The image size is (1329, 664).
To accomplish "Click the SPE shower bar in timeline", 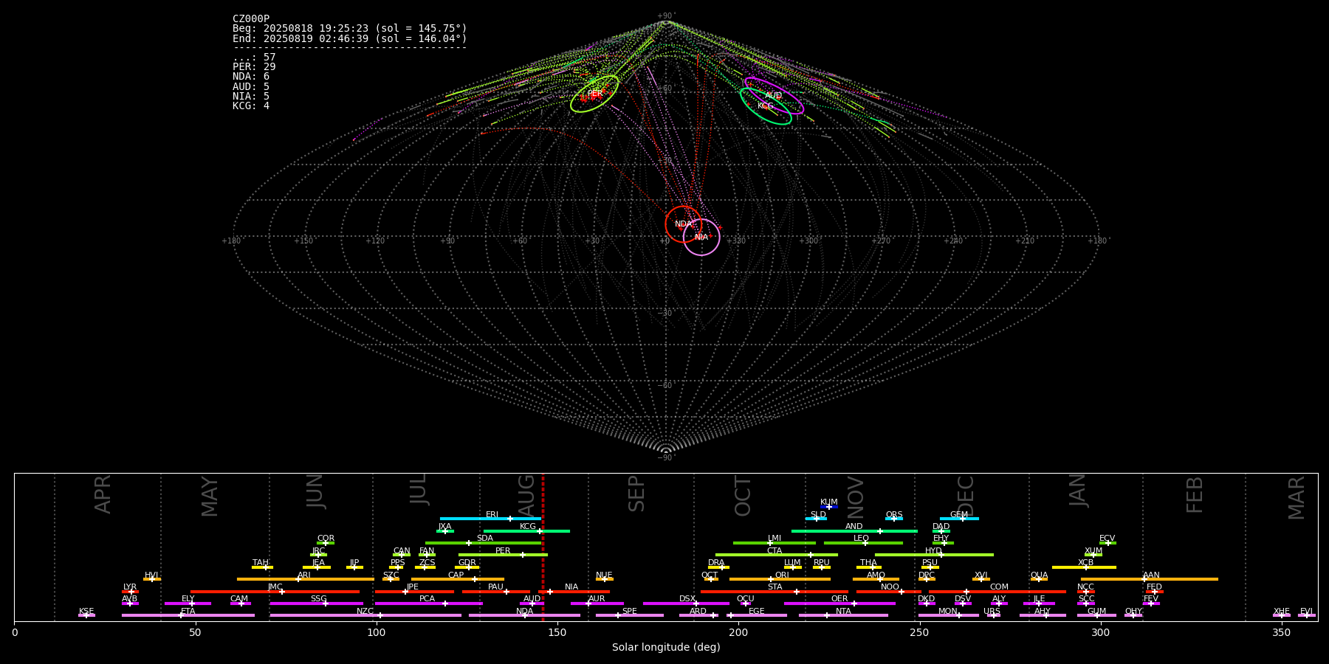I will (630, 615).
